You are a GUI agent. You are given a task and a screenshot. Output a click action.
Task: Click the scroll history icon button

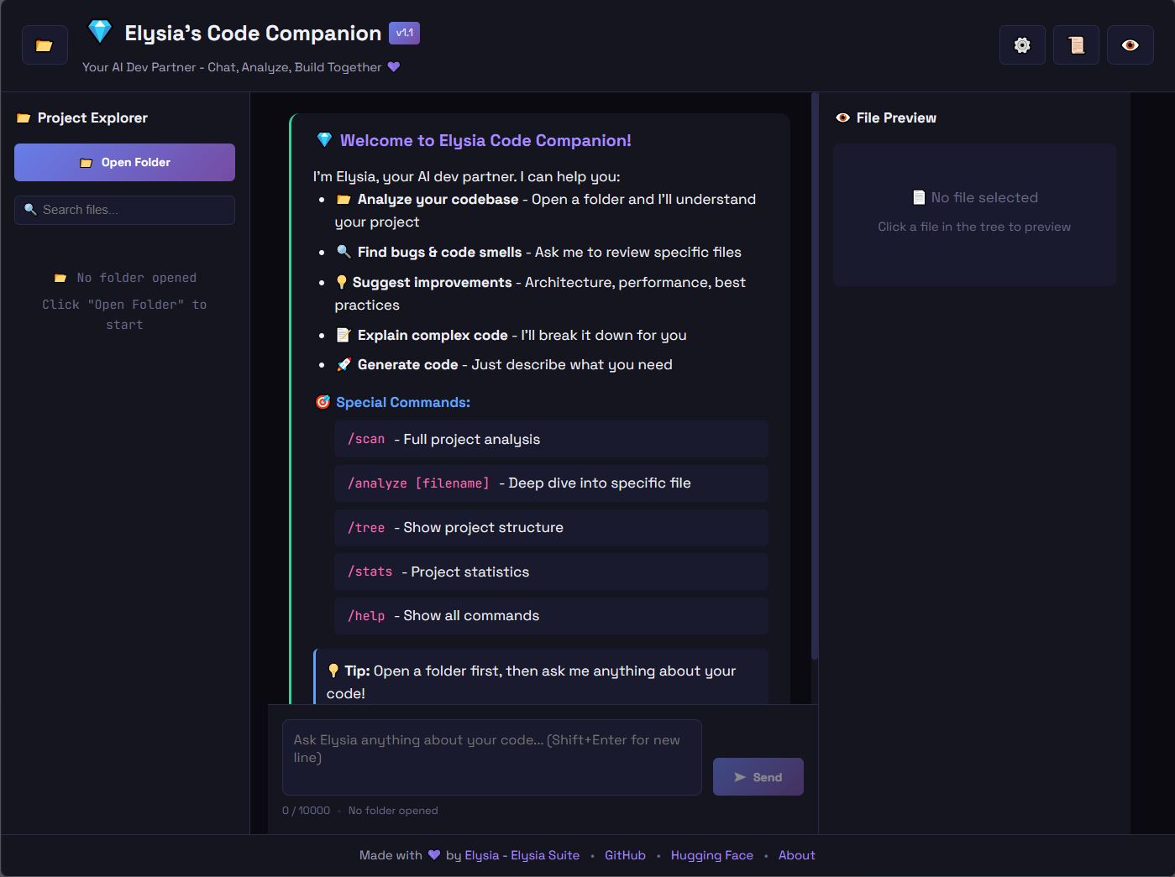tap(1076, 45)
